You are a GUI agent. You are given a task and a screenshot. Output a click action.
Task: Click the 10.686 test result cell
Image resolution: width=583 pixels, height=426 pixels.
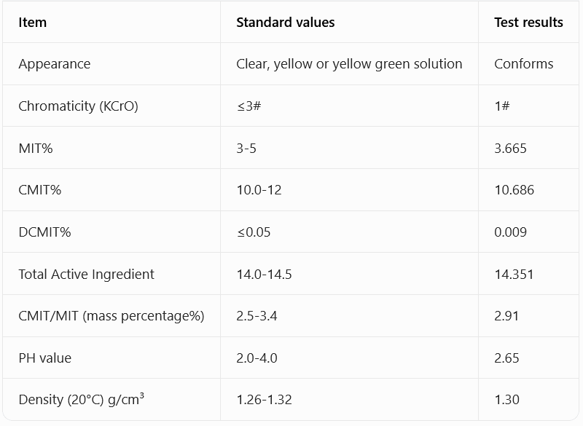514,190
